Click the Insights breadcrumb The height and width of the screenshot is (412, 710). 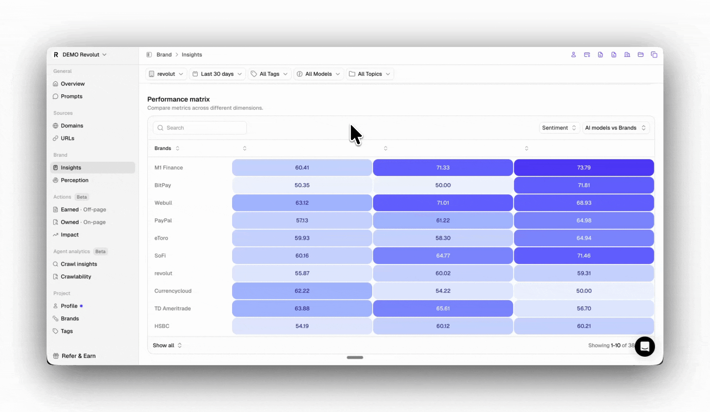[x=192, y=55]
